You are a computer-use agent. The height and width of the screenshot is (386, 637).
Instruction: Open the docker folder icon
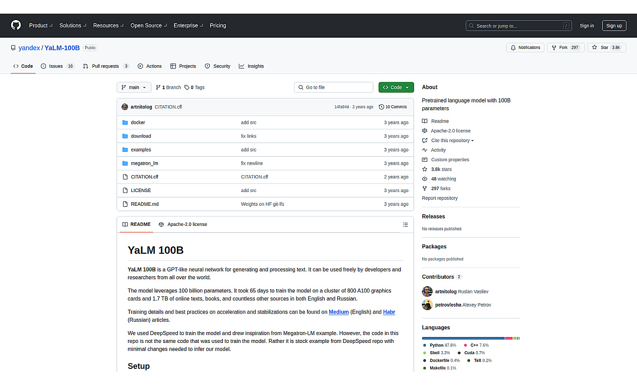click(125, 122)
